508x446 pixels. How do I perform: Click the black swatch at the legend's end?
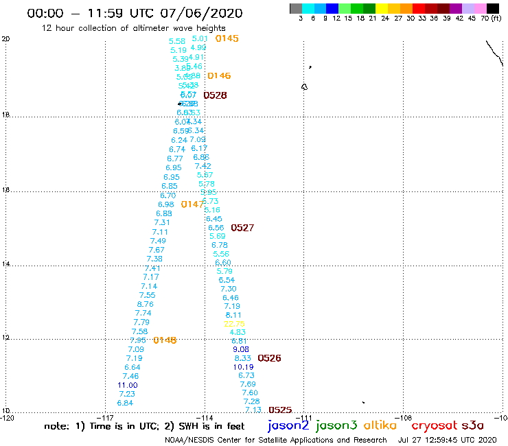point(493,8)
